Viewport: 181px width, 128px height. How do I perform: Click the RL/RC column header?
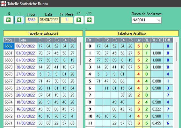click(x=157, y=40)
